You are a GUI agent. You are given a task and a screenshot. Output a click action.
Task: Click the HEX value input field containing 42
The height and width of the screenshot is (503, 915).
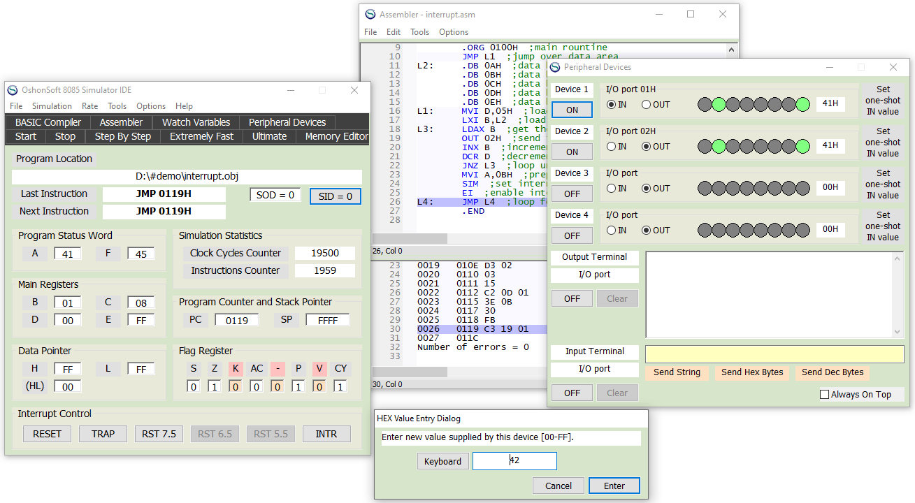pyautogui.click(x=514, y=461)
